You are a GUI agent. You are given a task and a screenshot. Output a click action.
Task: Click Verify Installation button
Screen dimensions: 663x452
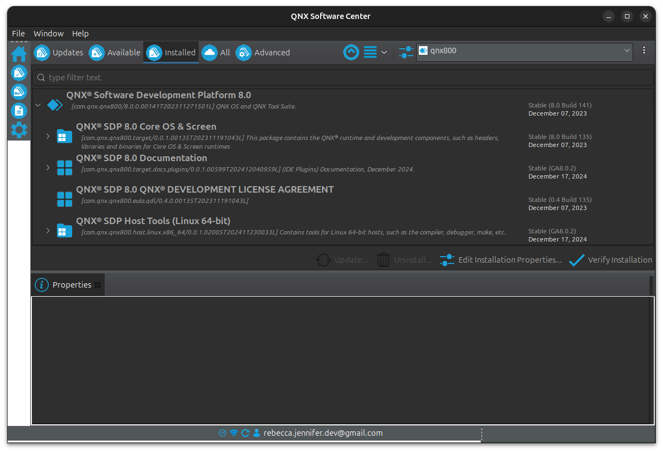tap(610, 260)
